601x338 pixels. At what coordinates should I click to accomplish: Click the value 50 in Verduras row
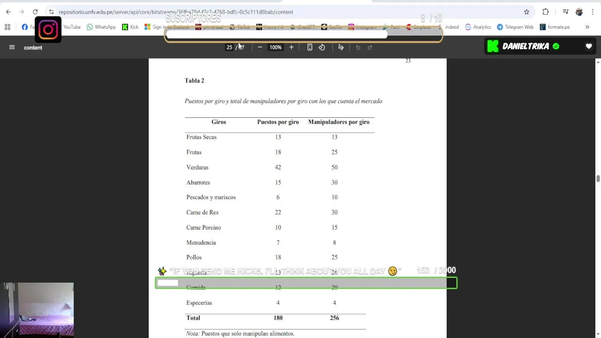(334, 167)
